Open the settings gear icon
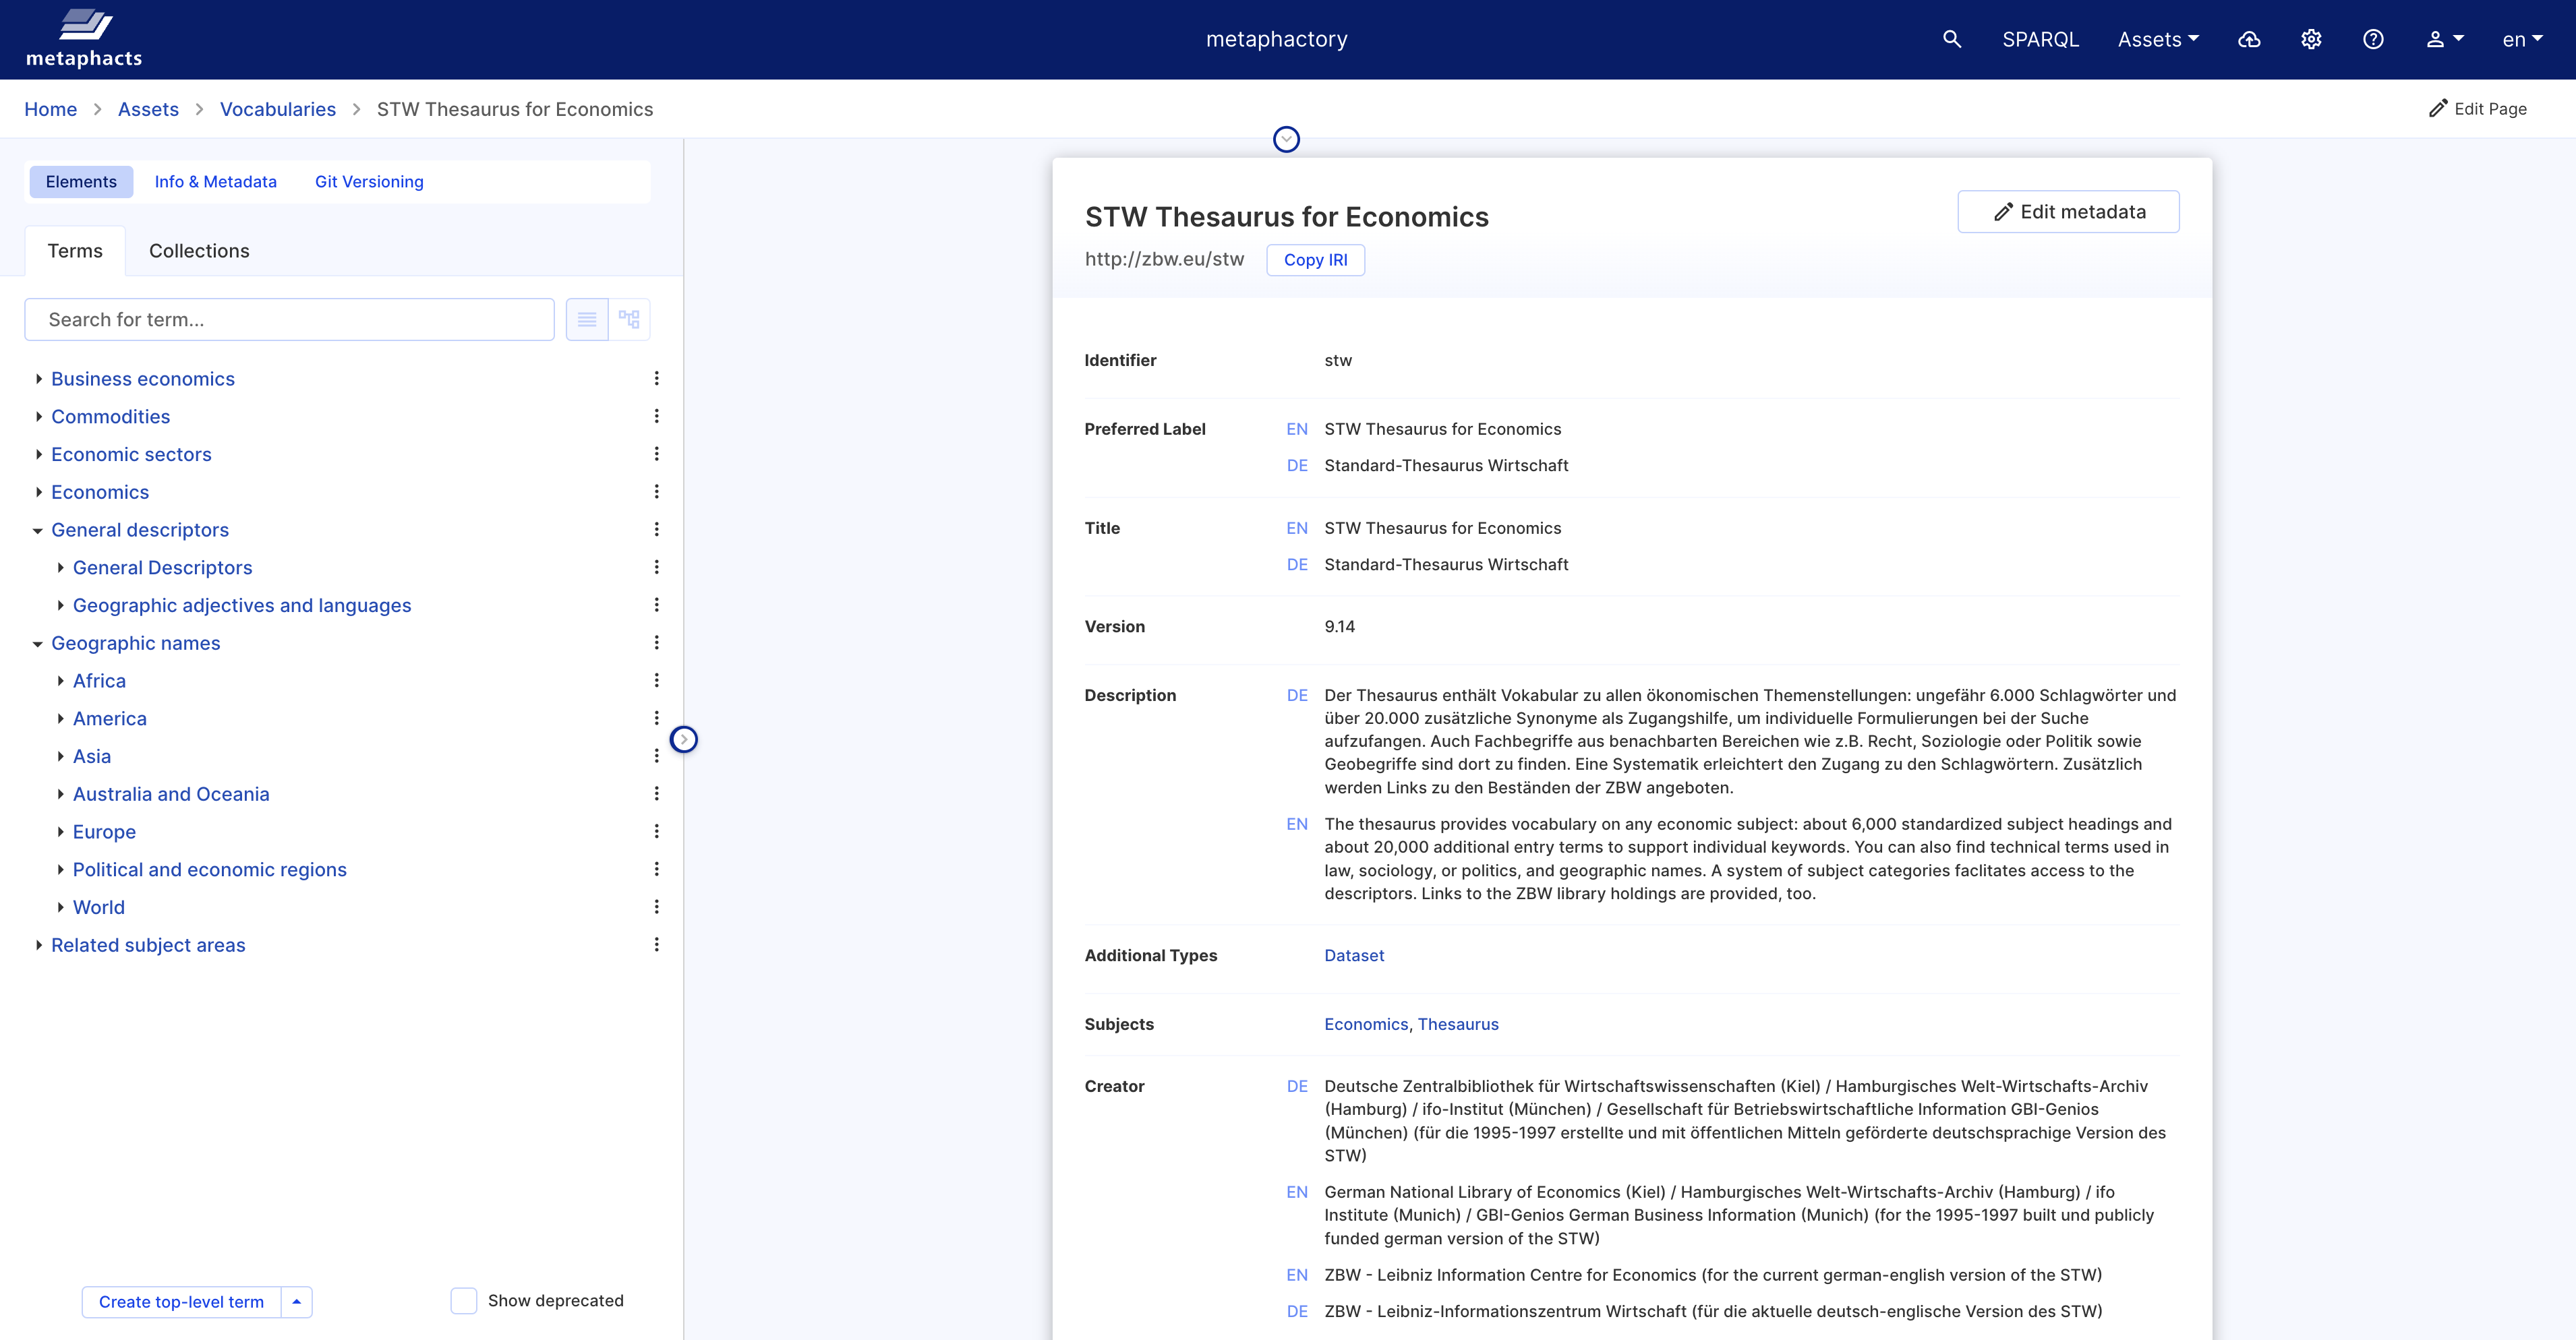Viewport: 2576px width, 1340px height. pos(2311,39)
